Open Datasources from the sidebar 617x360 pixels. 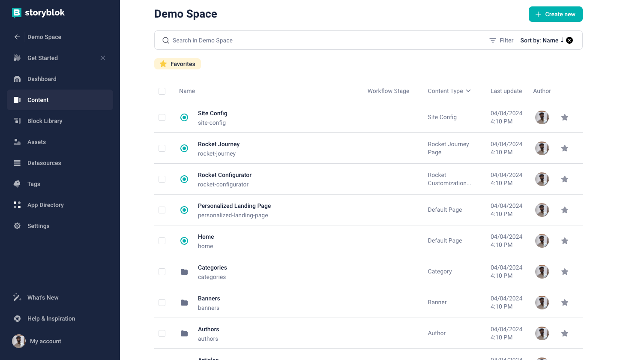coord(60,163)
